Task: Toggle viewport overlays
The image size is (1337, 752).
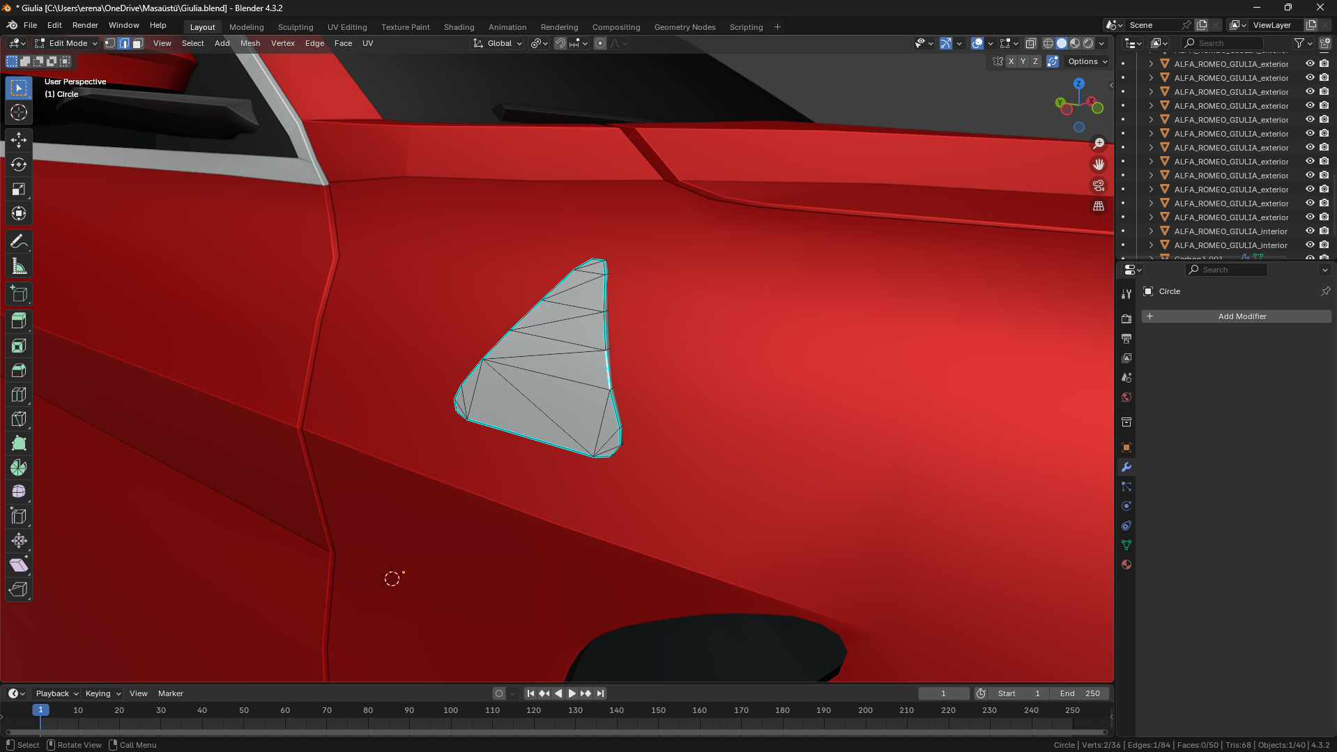Action: coord(977,43)
